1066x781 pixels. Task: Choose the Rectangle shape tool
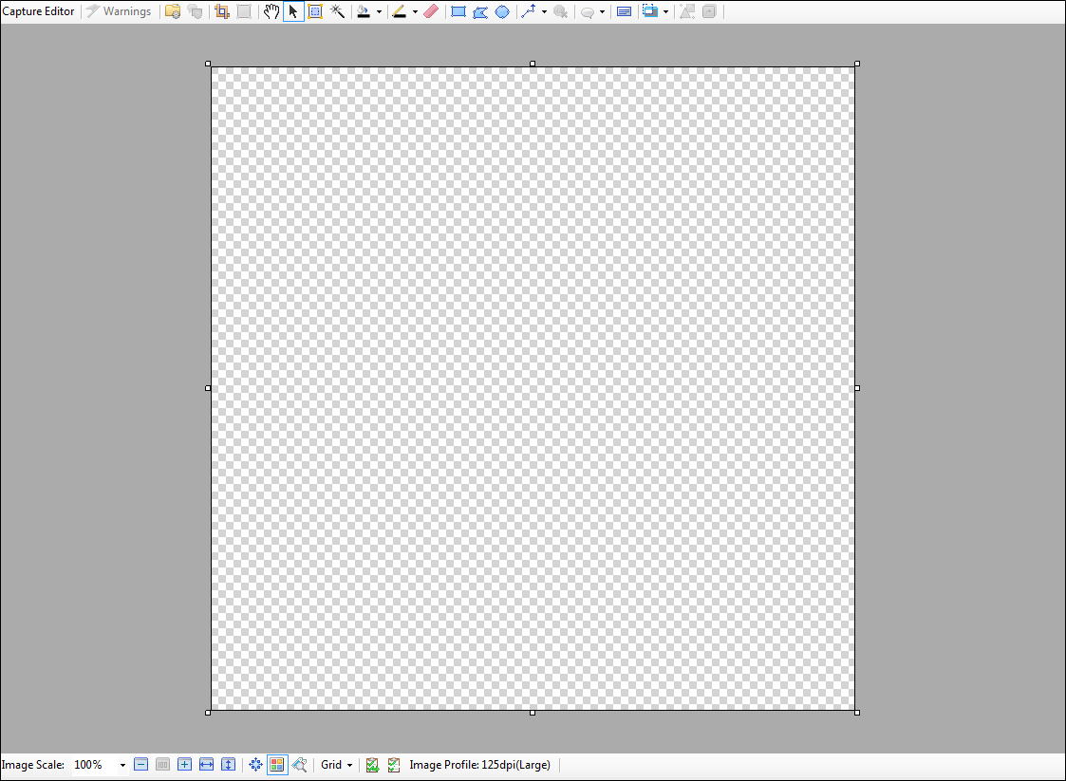pyautogui.click(x=457, y=11)
